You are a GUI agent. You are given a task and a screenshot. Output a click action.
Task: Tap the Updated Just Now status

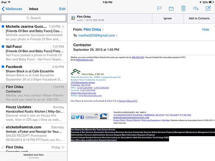(33, 155)
